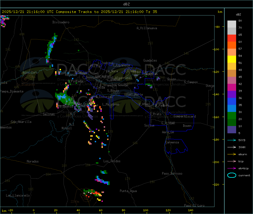
Task: Click the Paso_El_Loro map label
Action: [x=195, y=206]
